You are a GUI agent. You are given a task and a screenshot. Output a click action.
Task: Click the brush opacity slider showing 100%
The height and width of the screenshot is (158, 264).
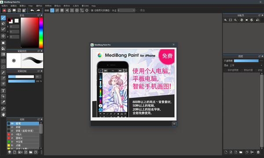click(x=22, y=81)
